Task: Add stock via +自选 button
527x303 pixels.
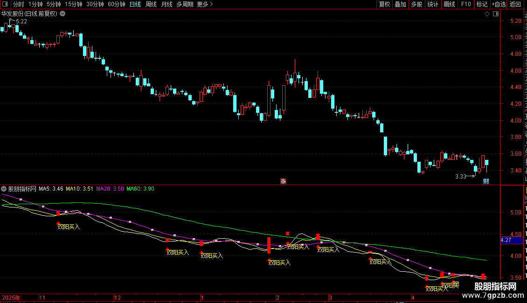Action: 499,4
